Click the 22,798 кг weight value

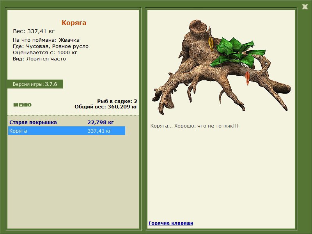click(x=101, y=122)
